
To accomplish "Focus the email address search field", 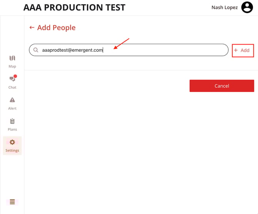I will (131, 50).
